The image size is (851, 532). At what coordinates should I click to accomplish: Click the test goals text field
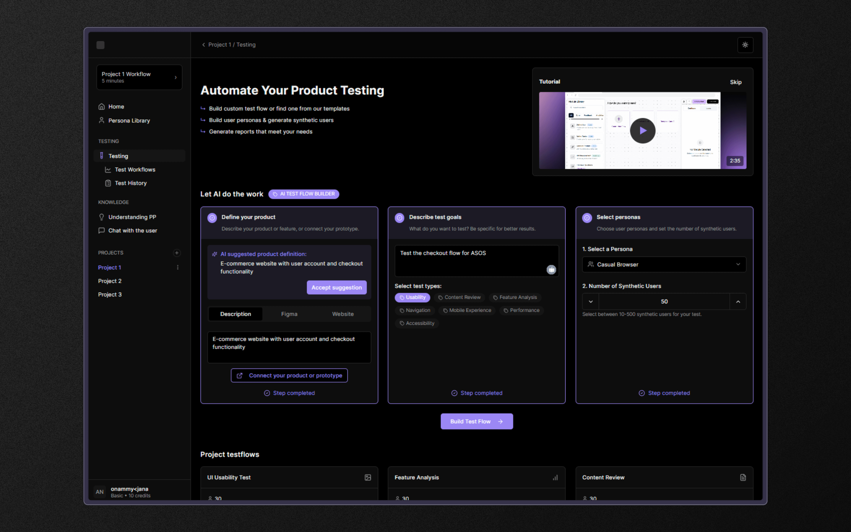[477, 261]
